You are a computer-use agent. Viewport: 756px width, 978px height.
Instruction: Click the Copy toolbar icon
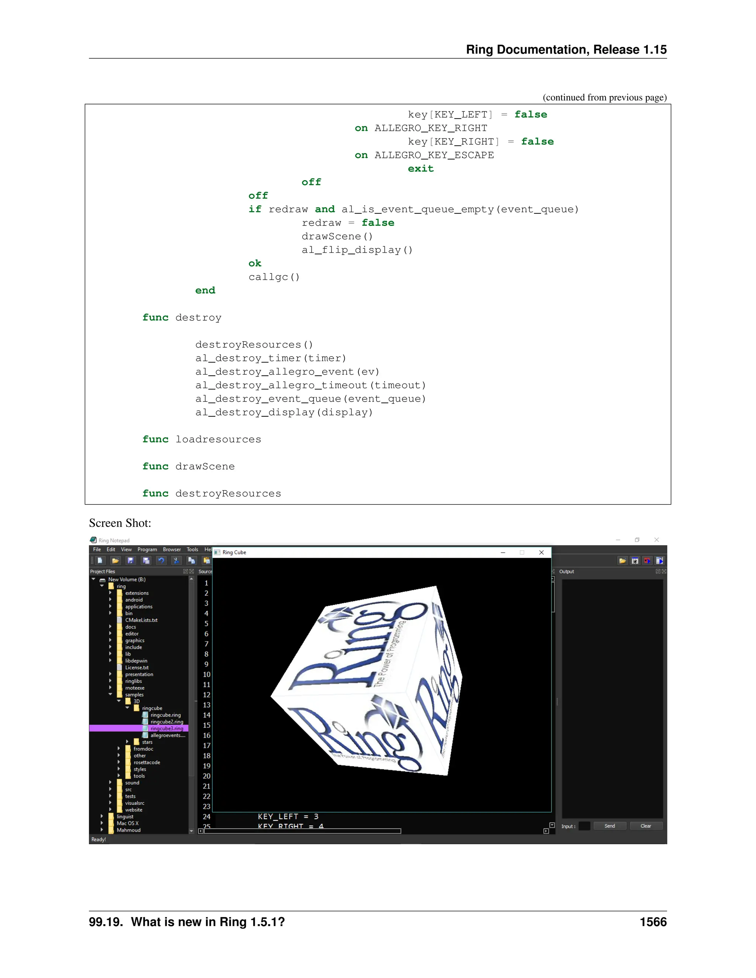point(192,560)
